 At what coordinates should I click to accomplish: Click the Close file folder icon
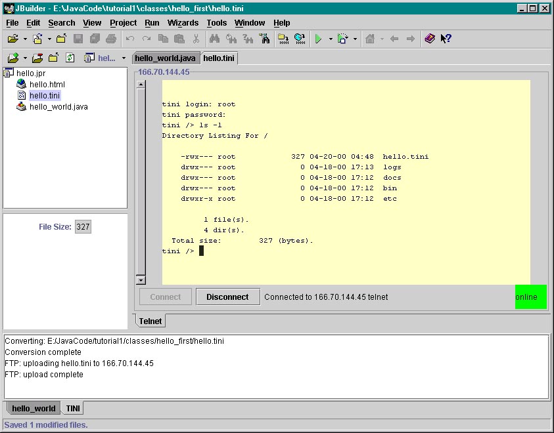tap(61, 39)
